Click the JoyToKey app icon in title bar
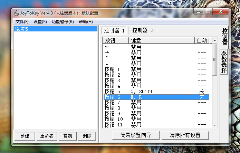Image resolution: width=240 pixels, height=153 pixels. pos(16,13)
